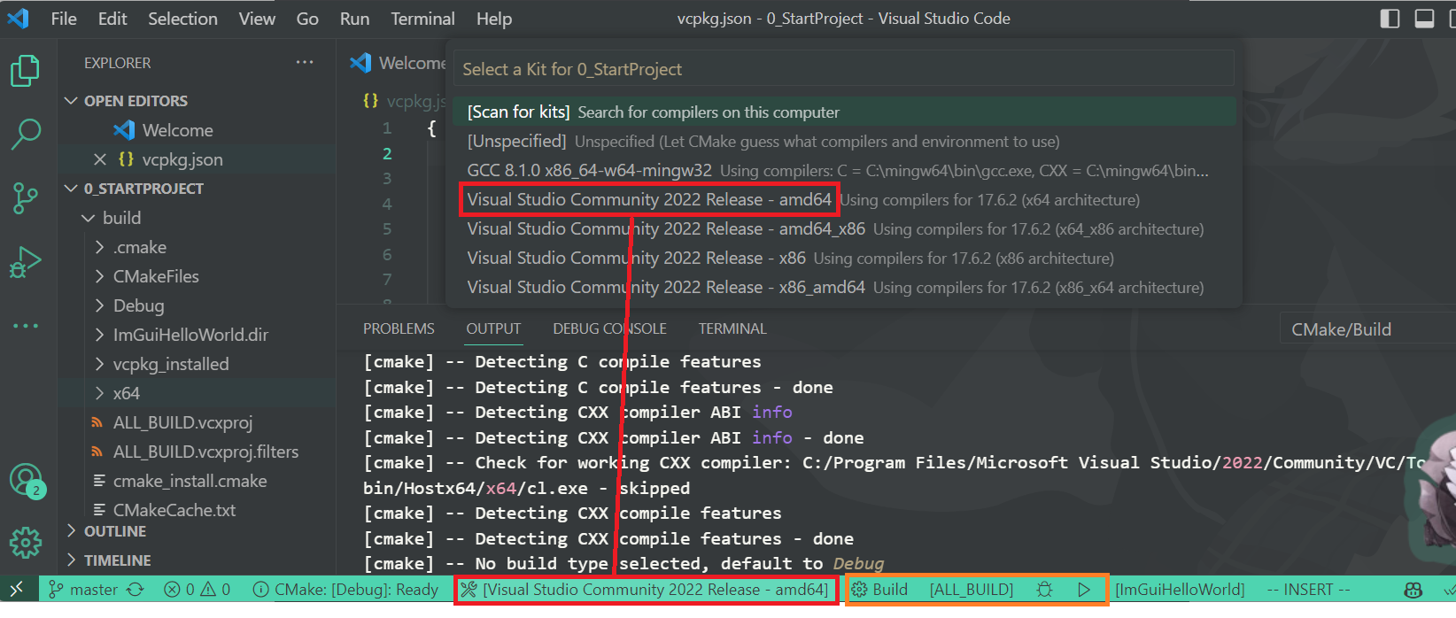Open the Accounts icon with badge
The height and width of the screenshot is (618, 1456).
pyautogui.click(x=25, y=480)
